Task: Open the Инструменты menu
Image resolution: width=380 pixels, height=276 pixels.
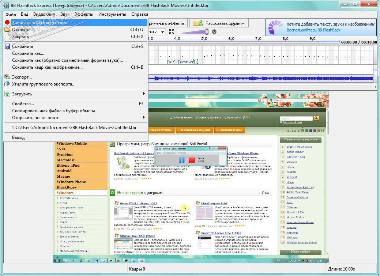Action: (x=112, y=14)
